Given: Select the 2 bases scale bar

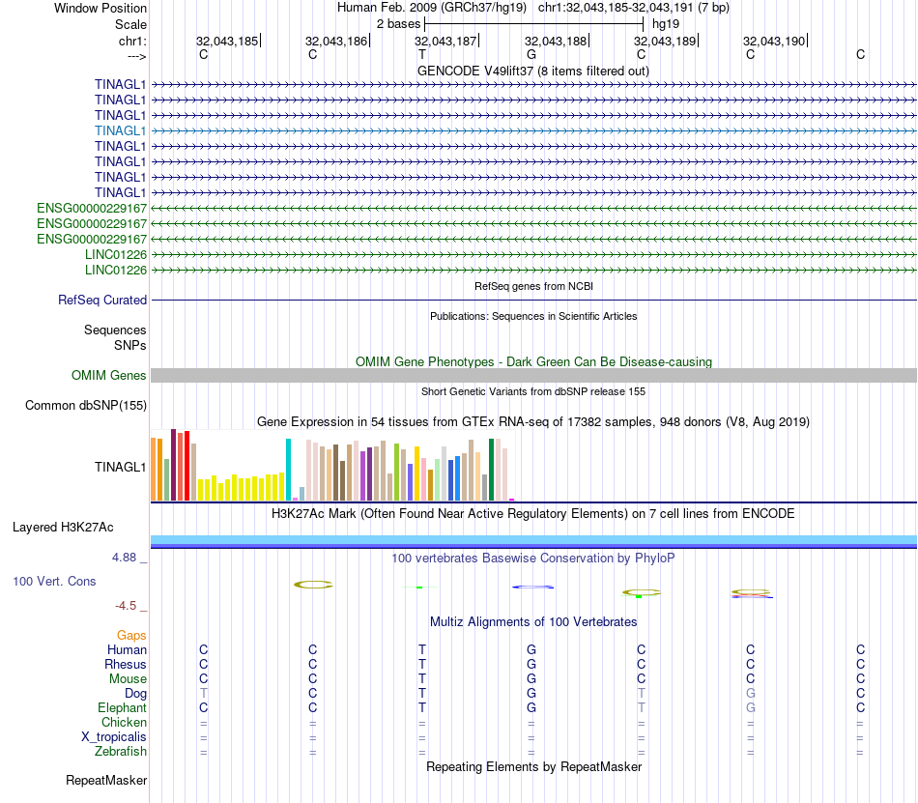Looking at the screenshot, I should tap(534, 24).
